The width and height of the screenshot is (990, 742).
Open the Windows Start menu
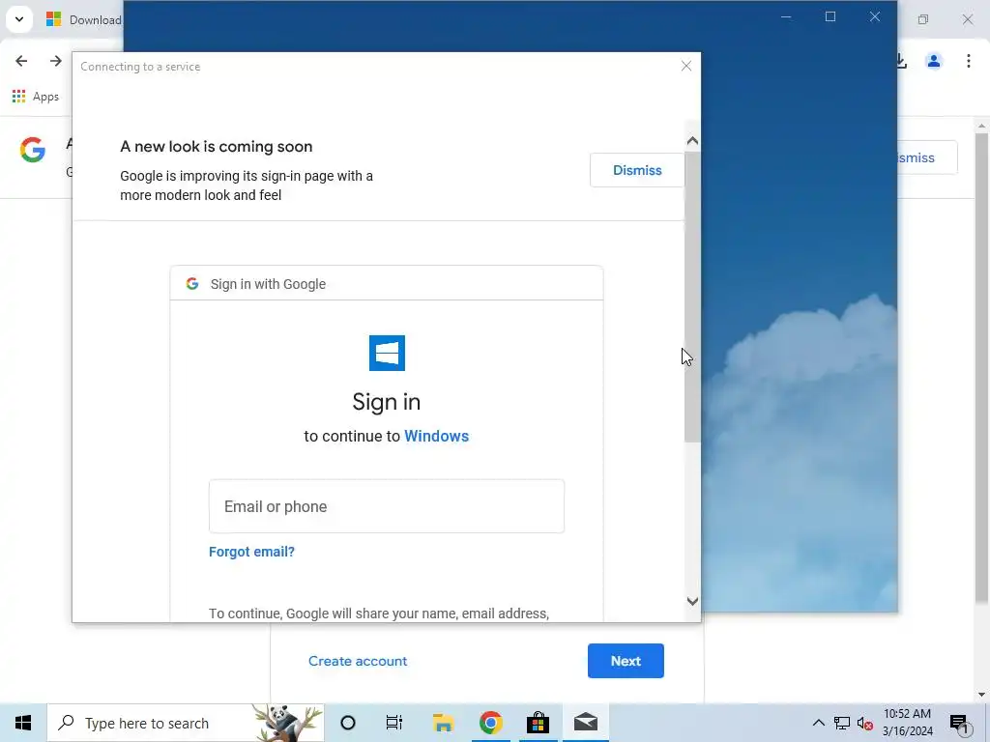(23, 723)
